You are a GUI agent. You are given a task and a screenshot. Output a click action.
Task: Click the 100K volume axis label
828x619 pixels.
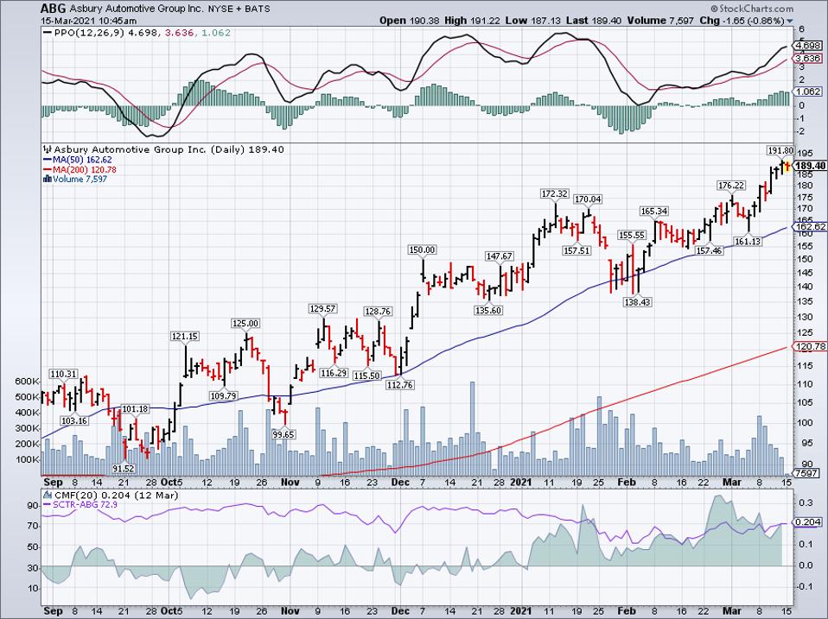coord(28,460)
